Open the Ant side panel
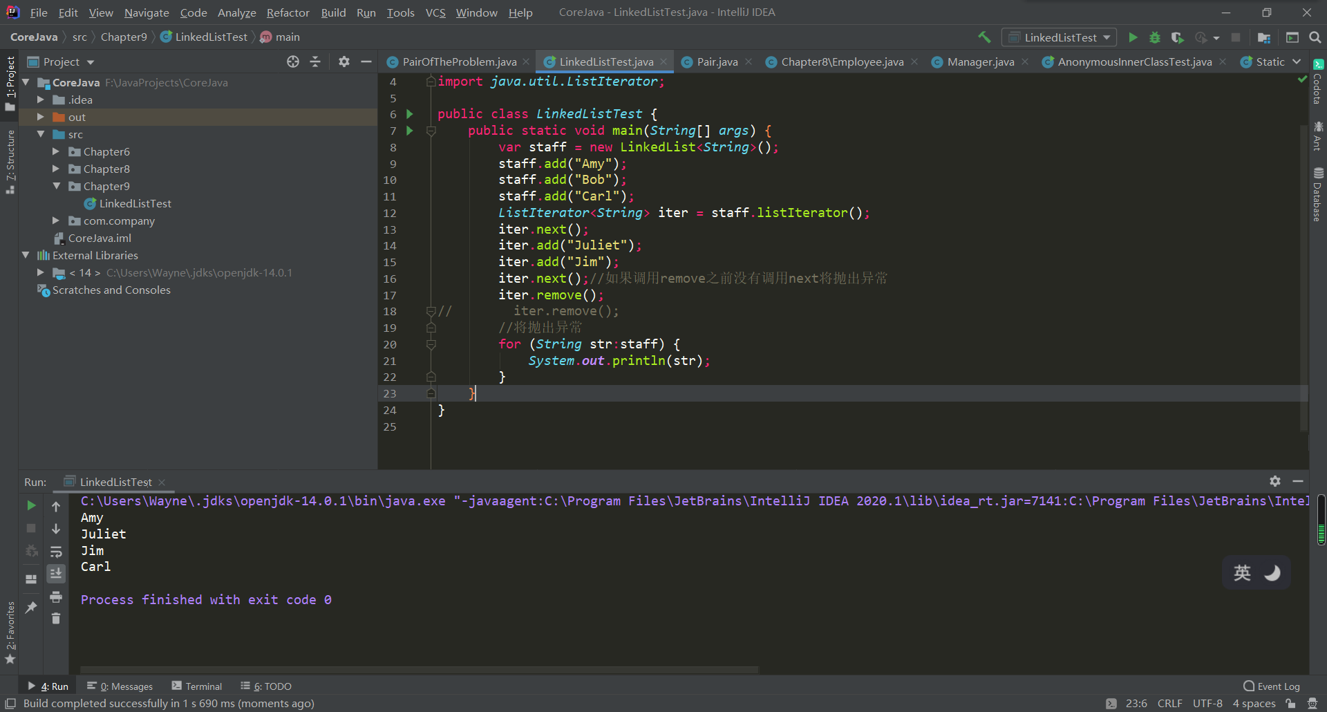This screenshot has width=1327, height=712. [x=1318, y=136]
